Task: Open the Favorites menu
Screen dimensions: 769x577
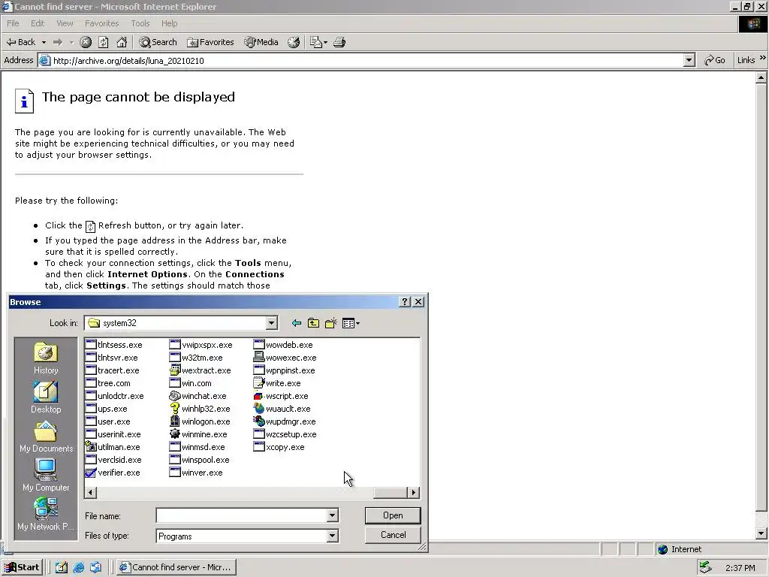Action: click(101, 23)
